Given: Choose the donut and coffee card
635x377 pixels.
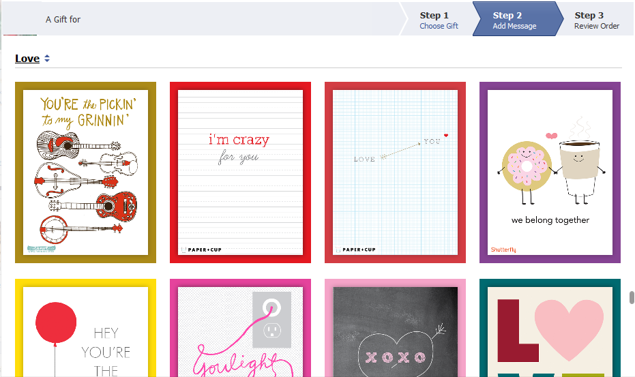Looking at the screenshot, I should [x=550, y=172].
